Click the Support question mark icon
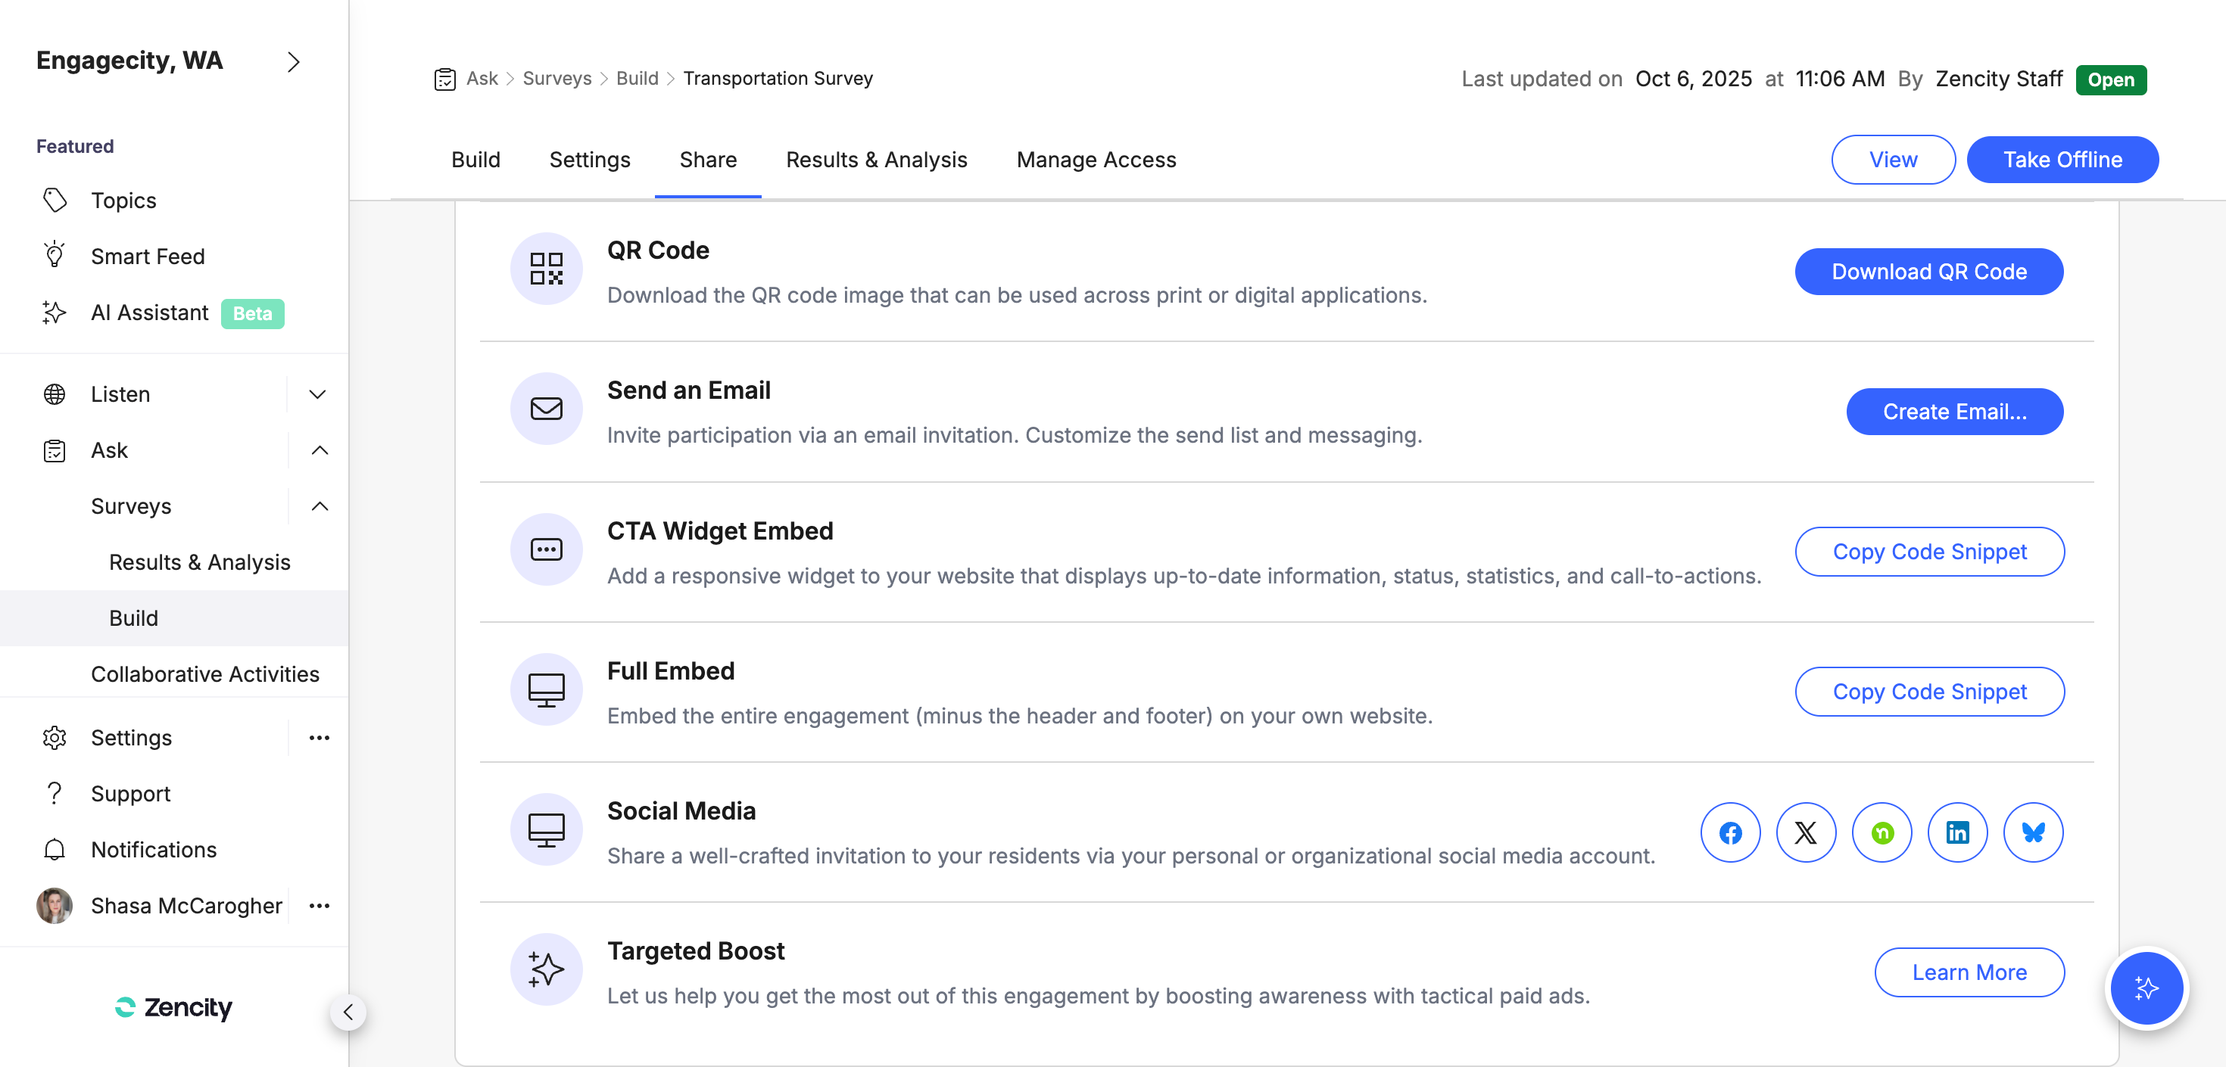 tap(55, 793)
